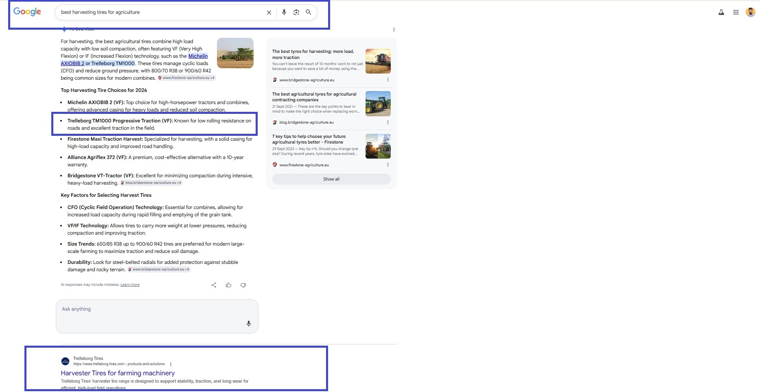
Task: Click 'Key Factors for Selecting Harvest Tires' heading
Action: coord(106,195)
